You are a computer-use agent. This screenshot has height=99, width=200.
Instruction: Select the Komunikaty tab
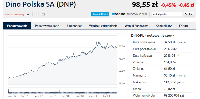(x=164, y=26)
